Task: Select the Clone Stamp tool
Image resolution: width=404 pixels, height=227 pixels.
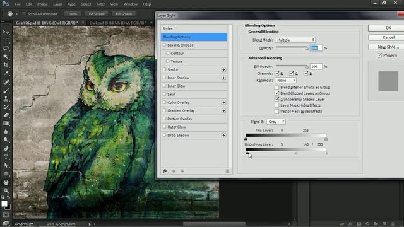Action: pyautogui.click(x=6, y=98)
